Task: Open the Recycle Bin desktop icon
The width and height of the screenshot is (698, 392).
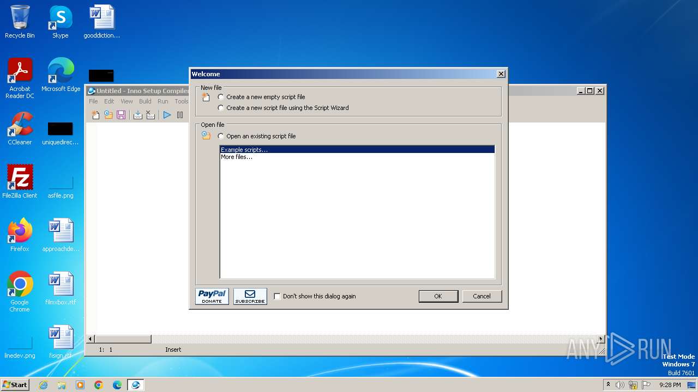Action: [x=20, y=22]
